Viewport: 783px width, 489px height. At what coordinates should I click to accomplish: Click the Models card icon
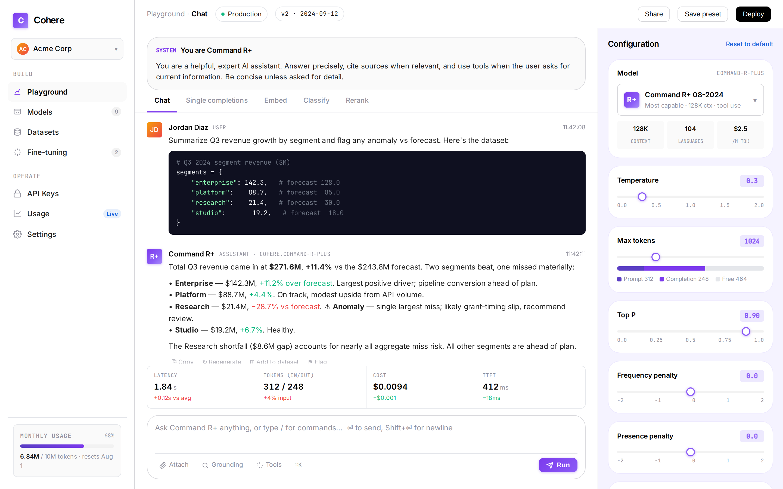coord(17,112)
